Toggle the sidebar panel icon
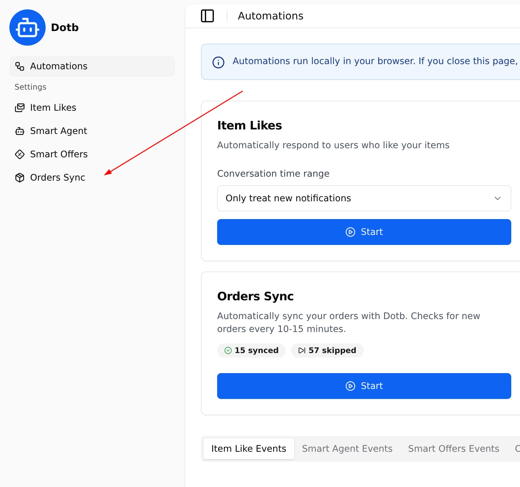Screen dimensions: 520x487 [x=207, y=16]
